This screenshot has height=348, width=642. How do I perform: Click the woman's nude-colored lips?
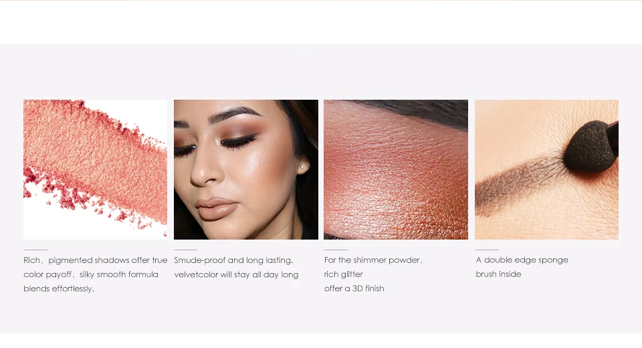coord(216,209)
